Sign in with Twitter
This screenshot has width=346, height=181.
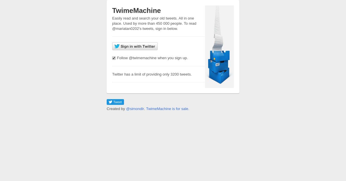[135, 46]
